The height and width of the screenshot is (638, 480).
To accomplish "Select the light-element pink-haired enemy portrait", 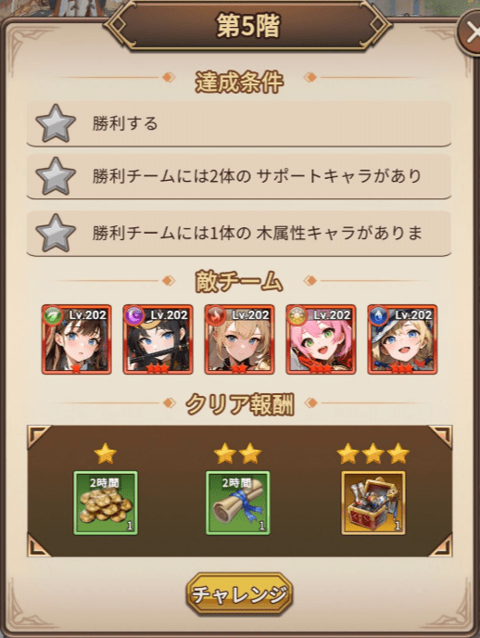I will click(x=322, y=339).
